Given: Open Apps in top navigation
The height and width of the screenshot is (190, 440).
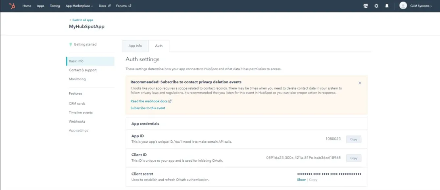Looking at the screenshot, I should pos(40,6).
